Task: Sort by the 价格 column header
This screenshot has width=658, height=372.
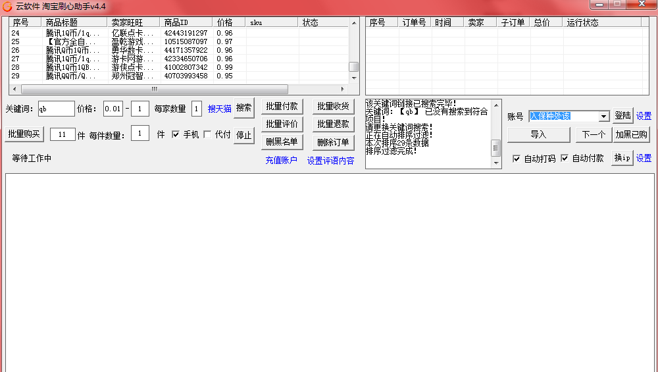Action: (x=229, y=22)
